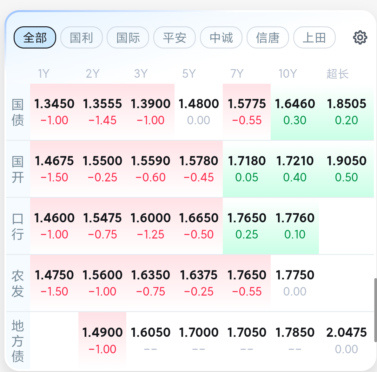
Task: Switch to the 国利 tab
Action: [82, 37]
